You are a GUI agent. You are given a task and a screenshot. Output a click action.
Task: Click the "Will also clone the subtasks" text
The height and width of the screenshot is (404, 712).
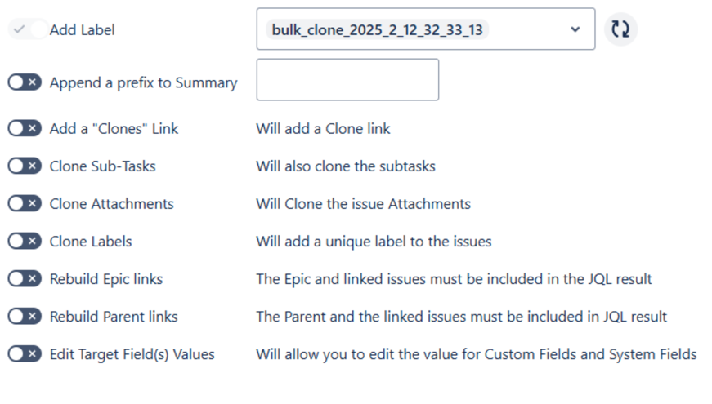pyautogui.click(x=345, y=166)
